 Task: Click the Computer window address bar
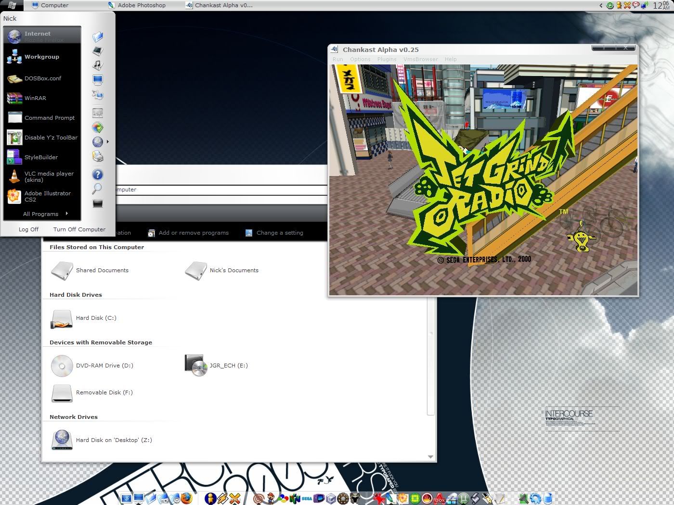coord(221,189)
